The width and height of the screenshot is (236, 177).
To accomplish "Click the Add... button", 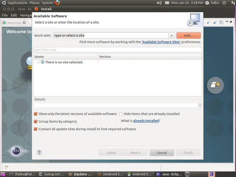I will click(189, 35).
